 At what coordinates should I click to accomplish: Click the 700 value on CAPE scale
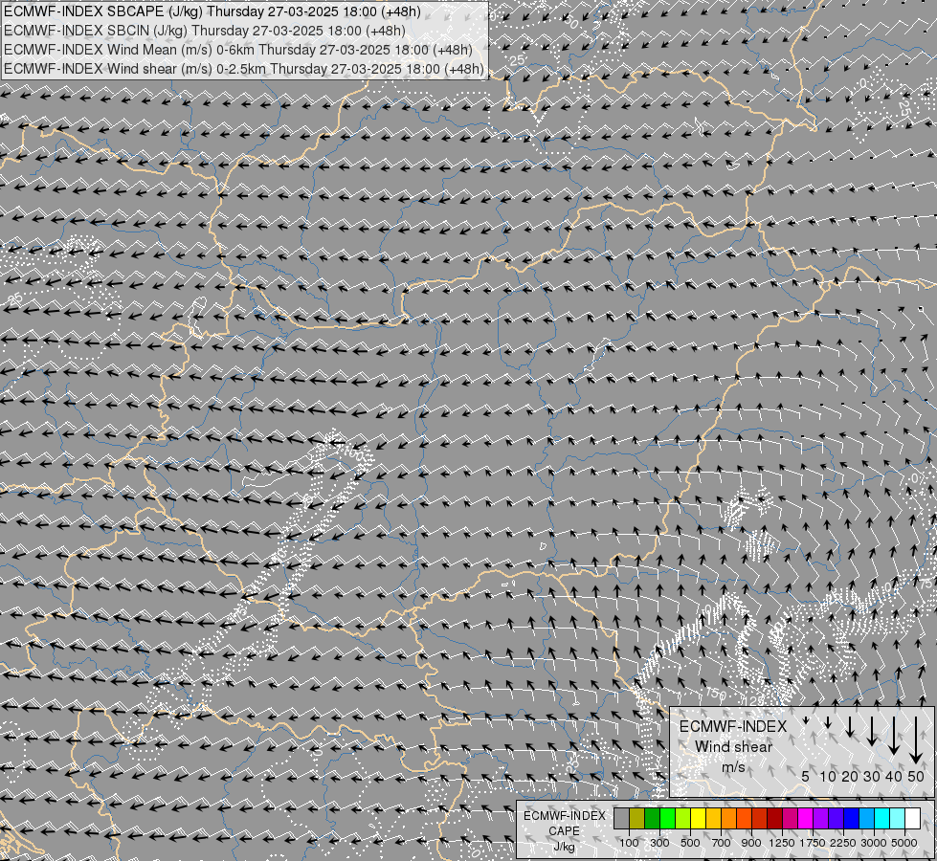coord(722,843)
